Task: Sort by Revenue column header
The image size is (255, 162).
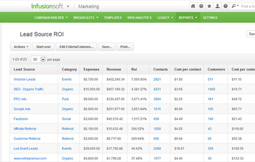Action: click(114, 69)
